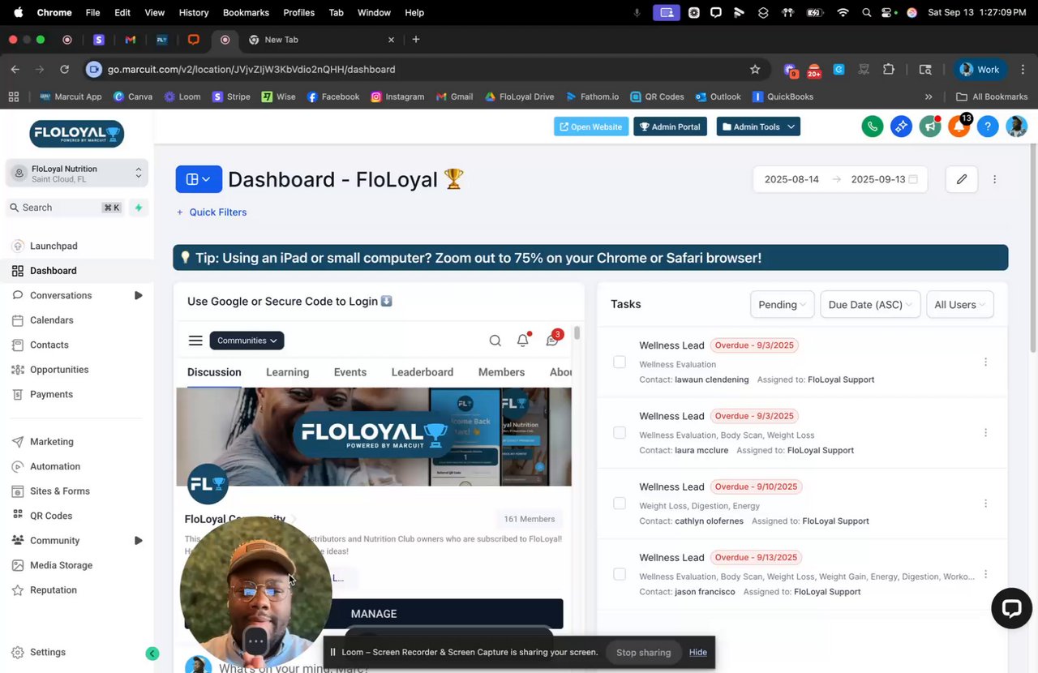Click the Admin Portal button
1038x673 pixels.
[x=670, y=126]
